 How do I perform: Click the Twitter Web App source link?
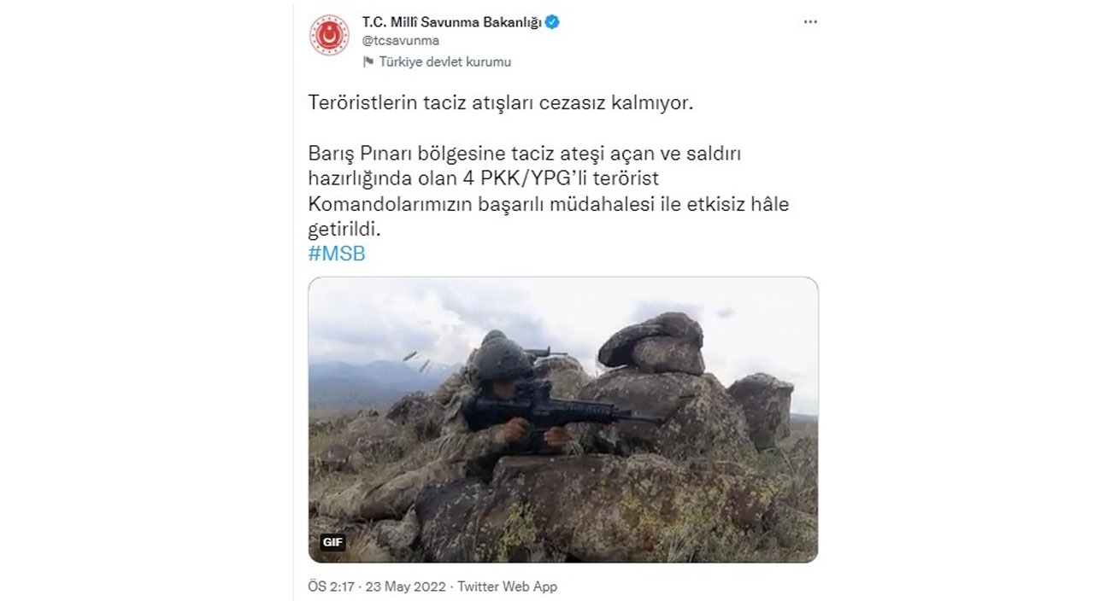pyautogui.click(x=507, y=586)
